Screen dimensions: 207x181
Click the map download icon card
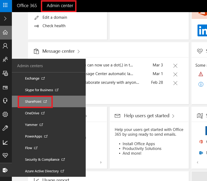[200, 116]
